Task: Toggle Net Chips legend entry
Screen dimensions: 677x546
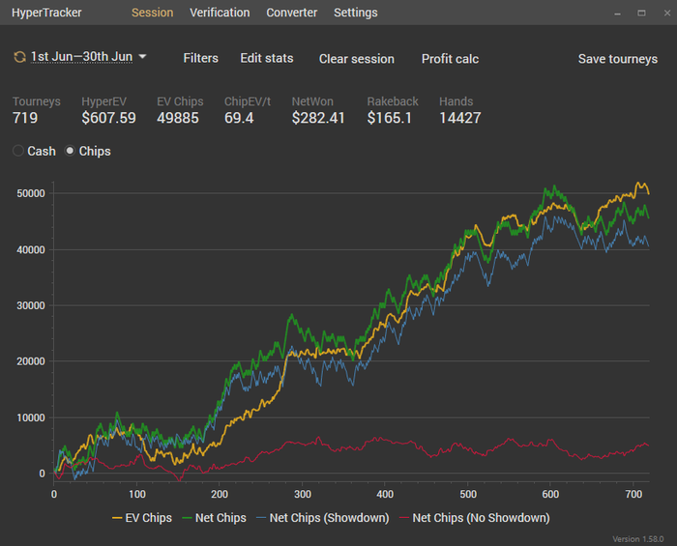Action: click(214, 518)
